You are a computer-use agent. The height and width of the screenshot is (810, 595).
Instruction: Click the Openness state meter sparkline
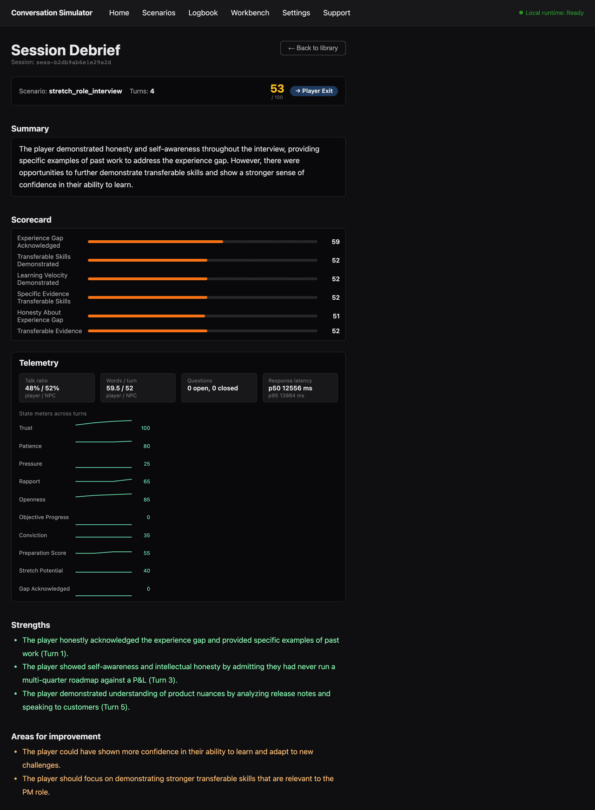(104, 495)
